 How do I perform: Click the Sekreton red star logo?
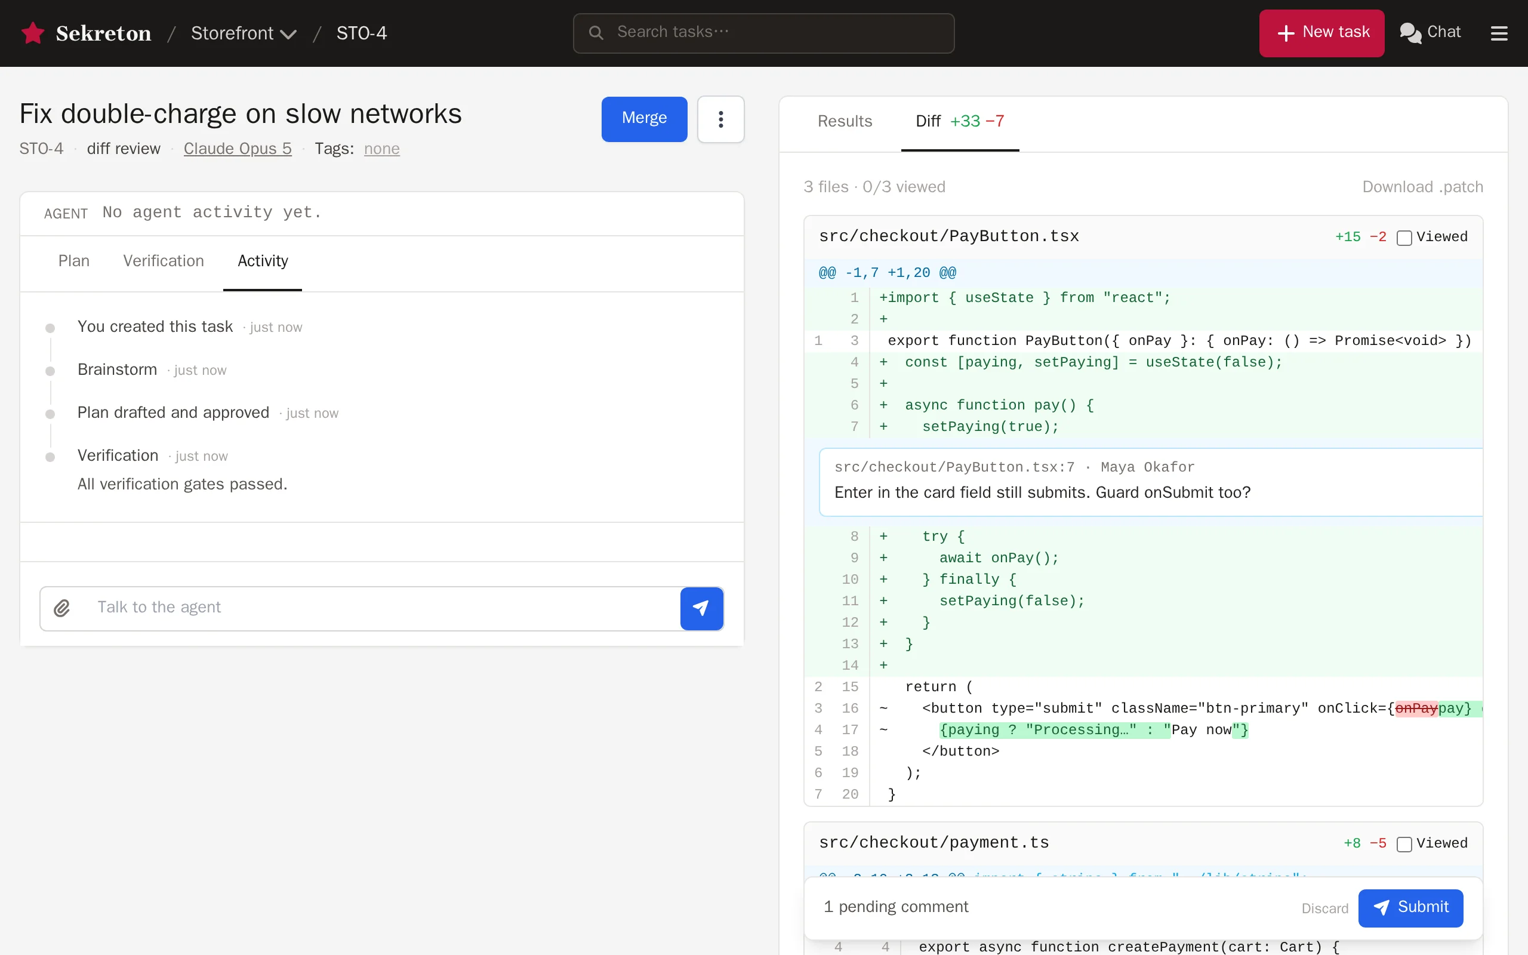click(x=32, y=33)
